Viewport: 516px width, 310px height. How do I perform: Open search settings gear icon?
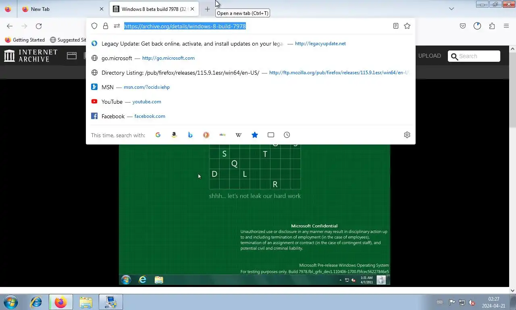407,135
